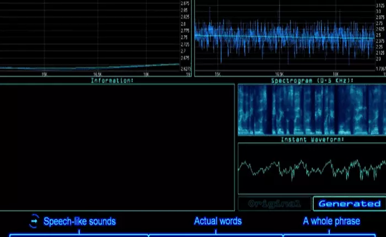The image size is (386, 237).
Task: Click the 2.875 value on left graph axis
Action: (x=185, y=3)
